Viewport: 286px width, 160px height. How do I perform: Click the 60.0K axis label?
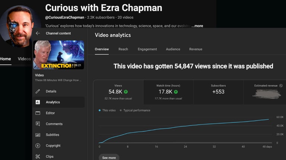280,117
